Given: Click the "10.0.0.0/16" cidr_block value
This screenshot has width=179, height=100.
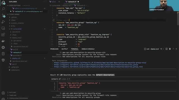Looking at the screenshot, I should pyautogui.click(x=83, y=11).
